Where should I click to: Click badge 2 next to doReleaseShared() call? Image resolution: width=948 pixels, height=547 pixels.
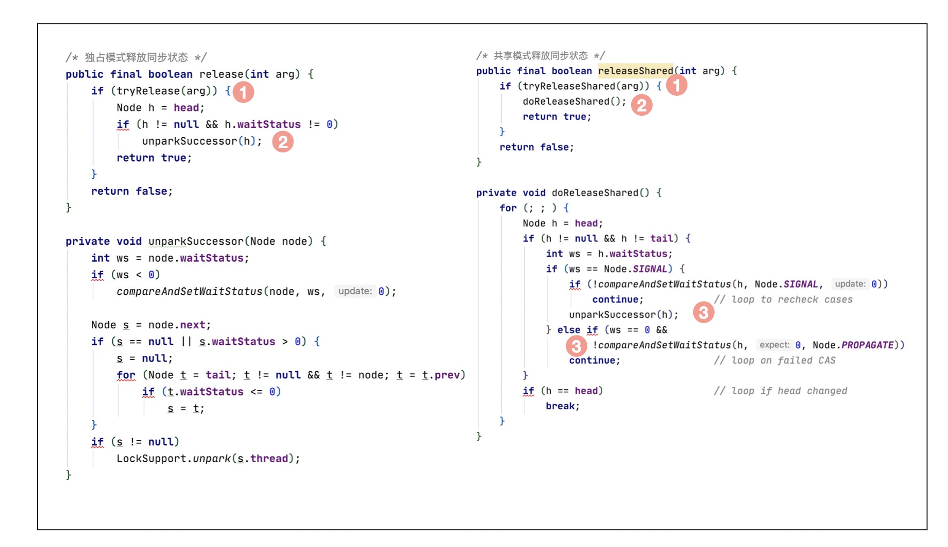[x=642, y=105]
